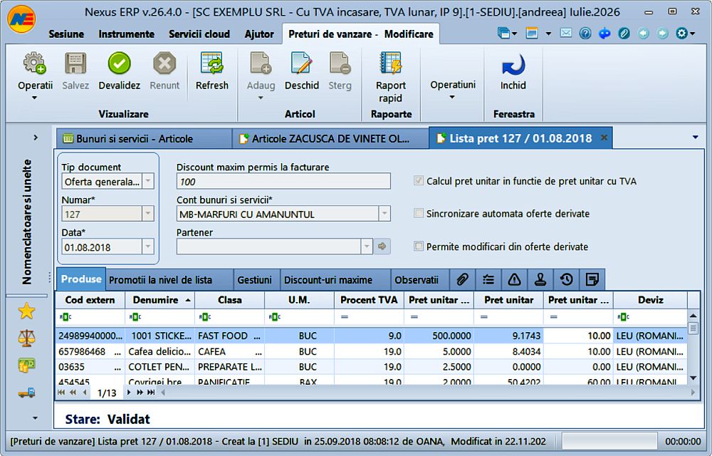
Task: Click the money sidebar icon
Action: click(26, 365)
